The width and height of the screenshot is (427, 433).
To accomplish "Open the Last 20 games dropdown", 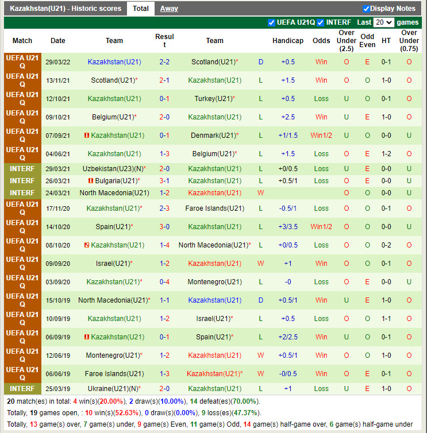I will point(383,22).
